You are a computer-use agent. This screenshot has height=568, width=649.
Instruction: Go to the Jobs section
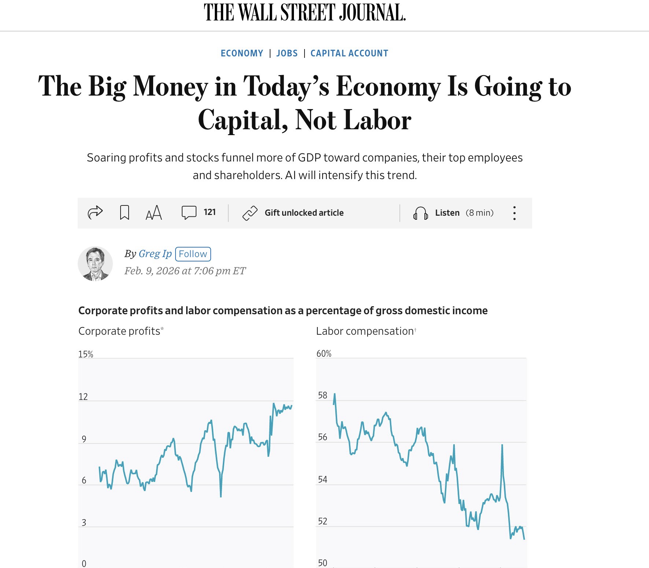(x=287, y=53)
